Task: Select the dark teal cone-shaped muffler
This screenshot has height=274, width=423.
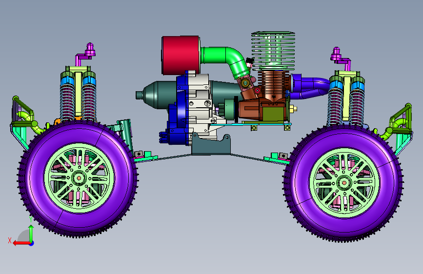Action: pos(157,95)
